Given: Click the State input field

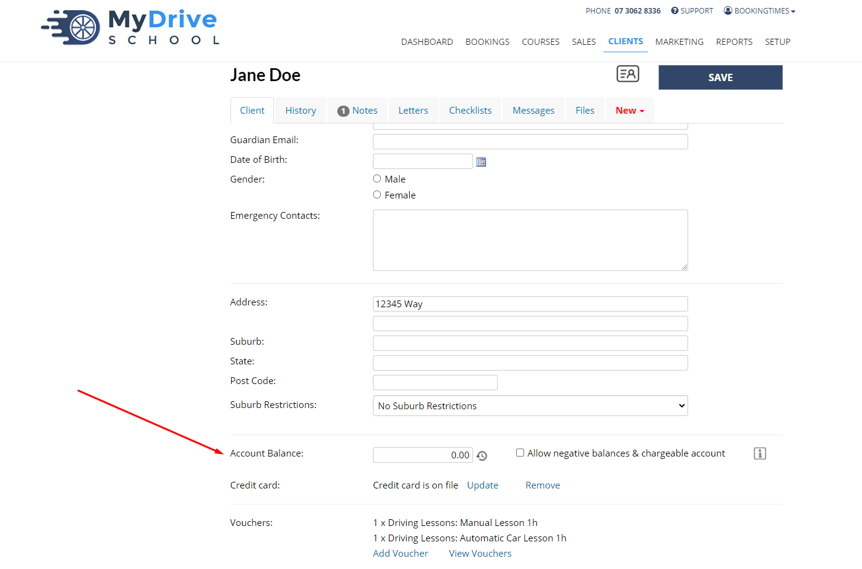Looking at the screenshot, I should click(x=530, y=363).
